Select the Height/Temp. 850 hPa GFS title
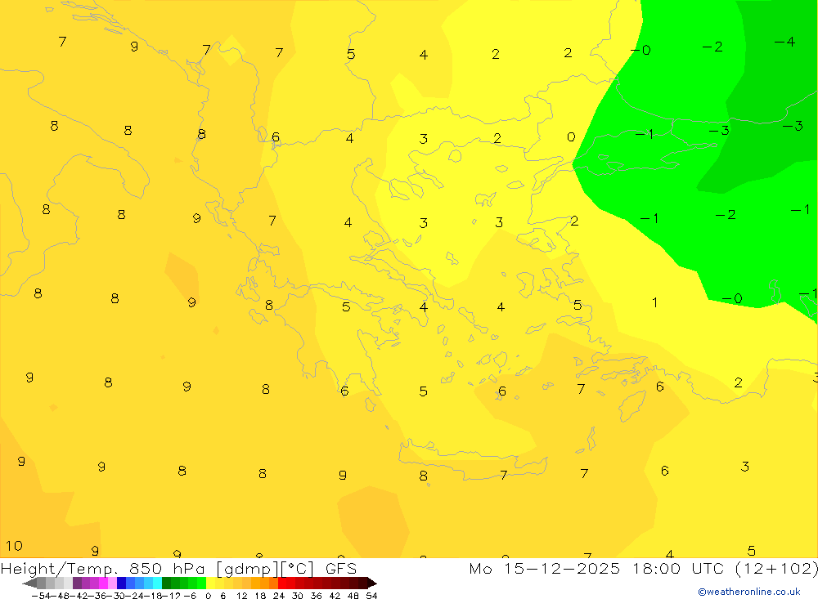 [x=178, y=568]
